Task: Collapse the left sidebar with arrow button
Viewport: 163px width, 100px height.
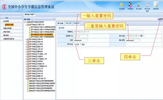Action: pyautogui.click(x=21, y=14)
